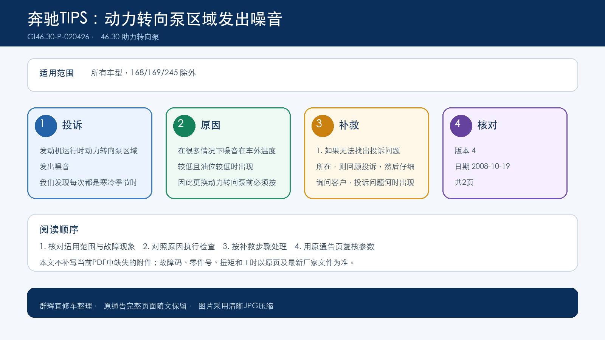
Task: Click the purple number 4 circle
Action: [461, 126]
